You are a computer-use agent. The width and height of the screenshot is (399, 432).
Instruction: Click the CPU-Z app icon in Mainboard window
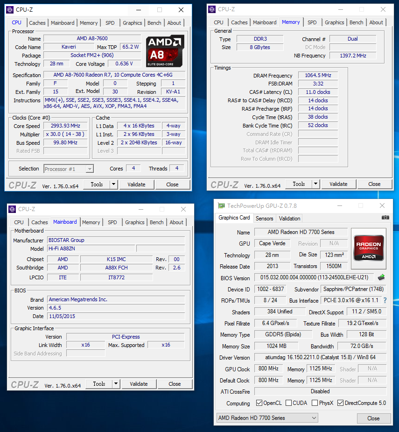coord(12,209)
